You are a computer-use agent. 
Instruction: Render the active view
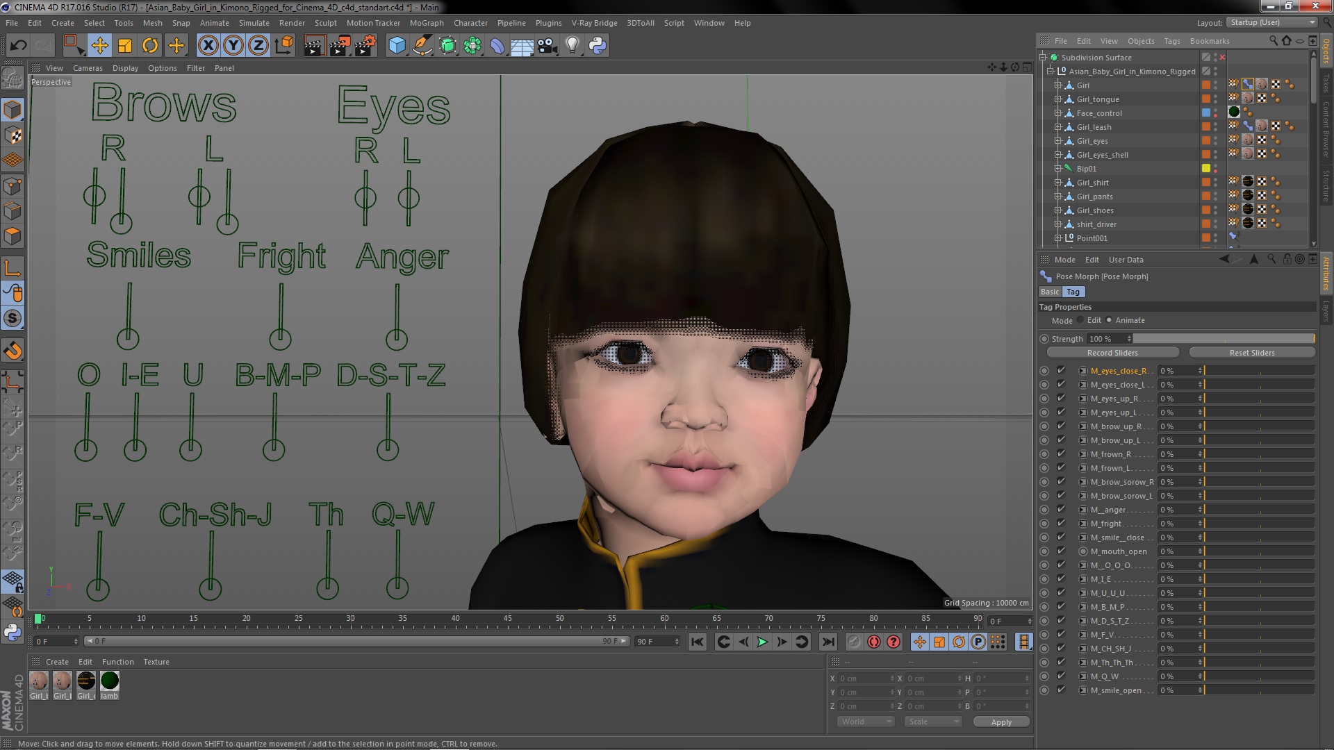314,46
